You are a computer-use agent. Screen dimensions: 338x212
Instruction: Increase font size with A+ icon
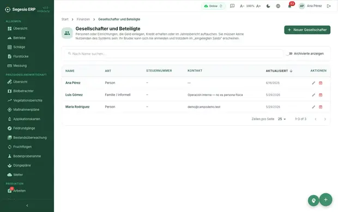pos(258,6)
